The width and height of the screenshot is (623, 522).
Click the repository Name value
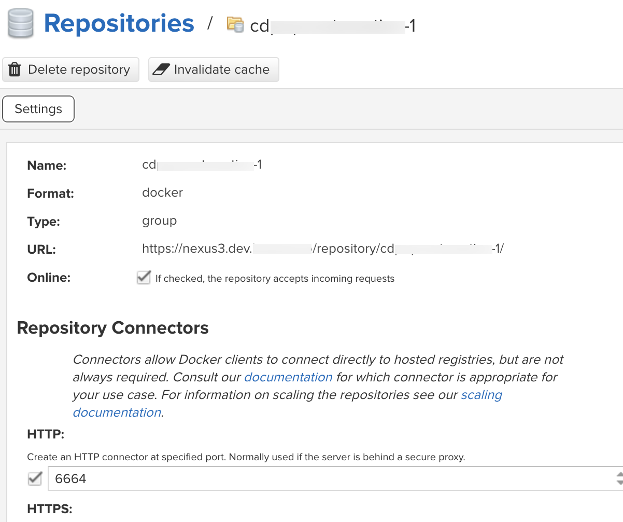tap(202, 165)
